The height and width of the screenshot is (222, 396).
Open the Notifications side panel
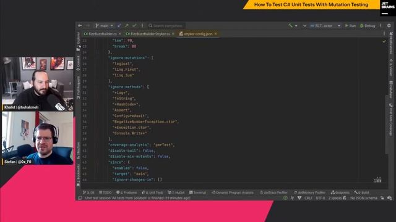tap(391, 43)
